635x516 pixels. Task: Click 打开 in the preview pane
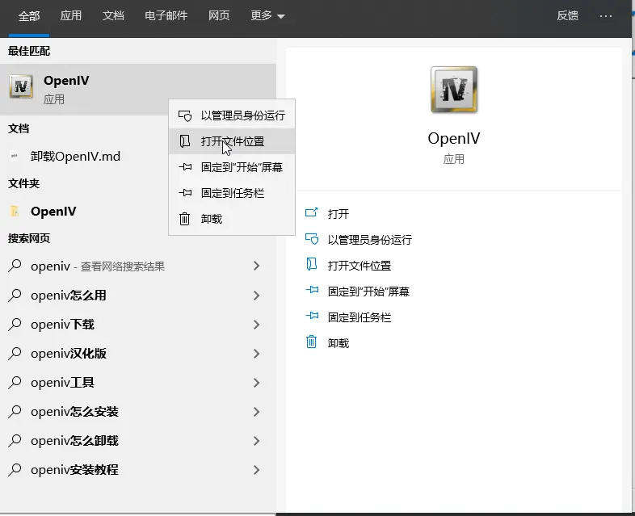pos(339,214)
